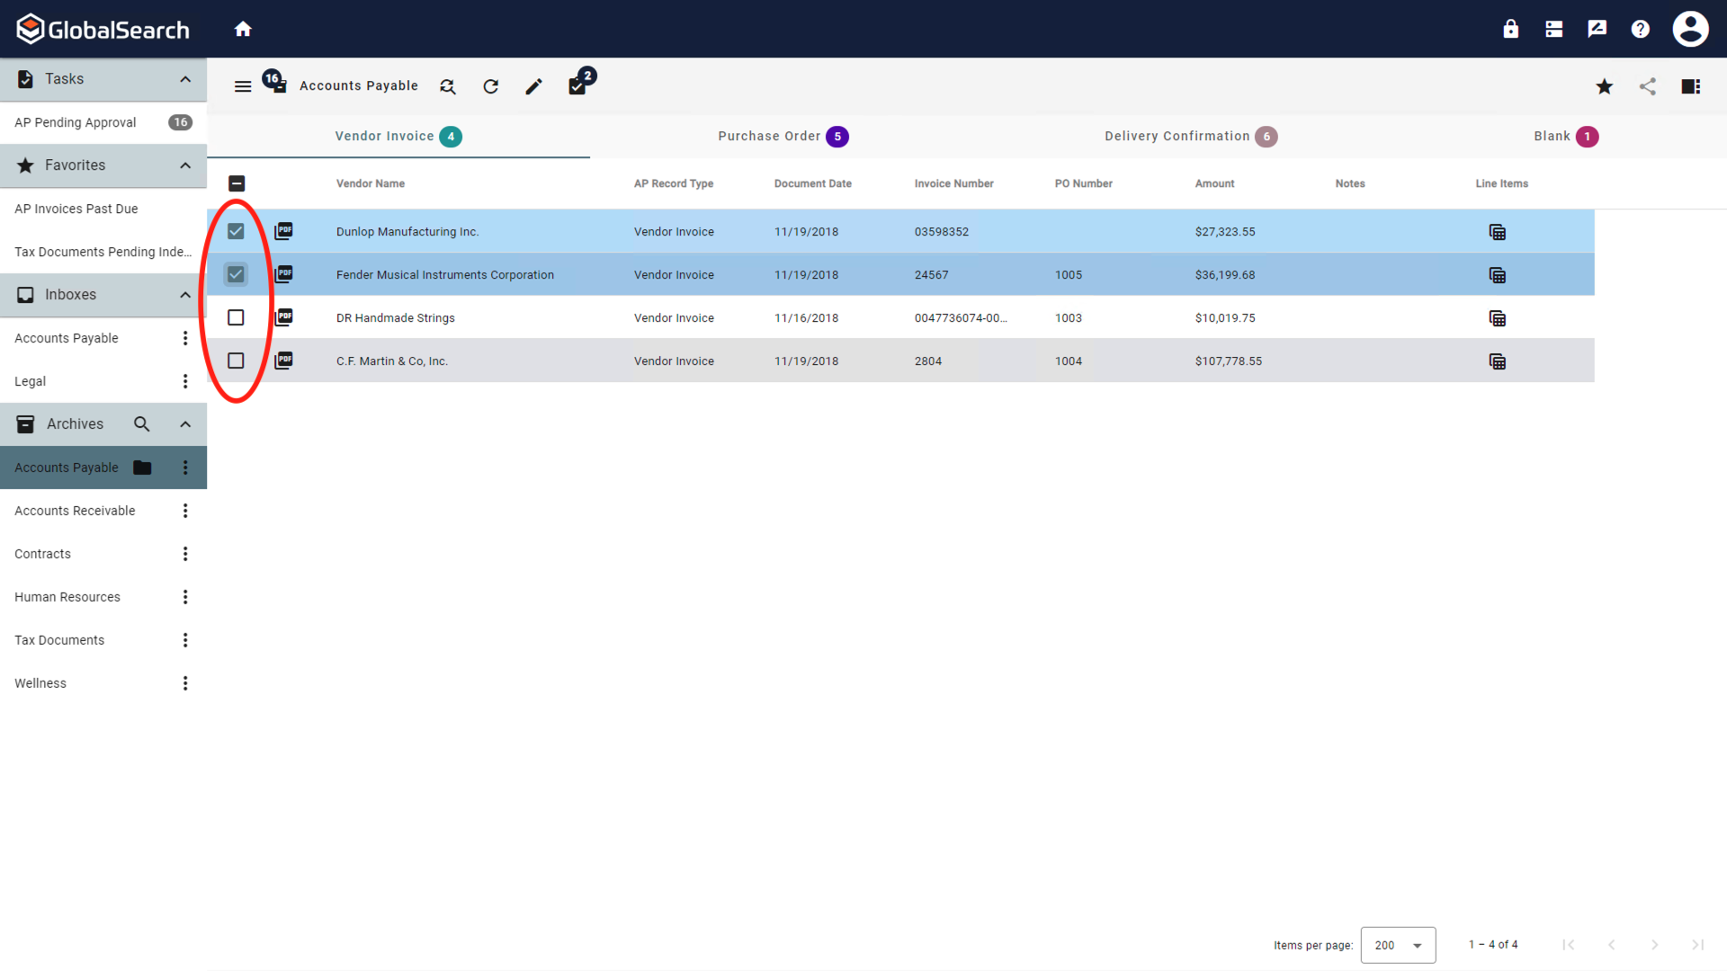Click the Line Items icon for Dunlop Manufacturing

pos(1498,231)
